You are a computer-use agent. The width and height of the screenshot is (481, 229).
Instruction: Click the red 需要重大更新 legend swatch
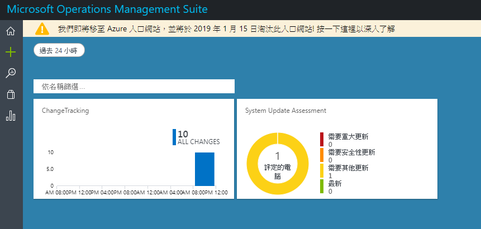point(322,140)
